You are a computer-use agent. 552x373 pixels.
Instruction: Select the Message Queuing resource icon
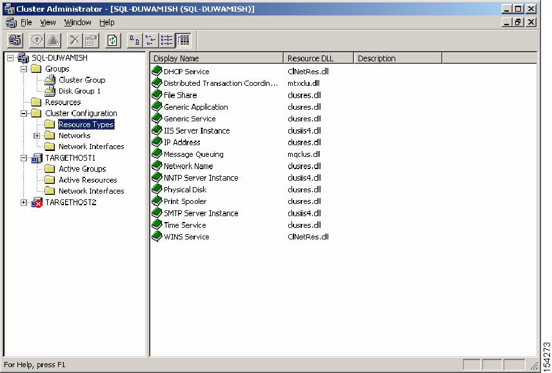pyautogui.click(x=157, y=154)
